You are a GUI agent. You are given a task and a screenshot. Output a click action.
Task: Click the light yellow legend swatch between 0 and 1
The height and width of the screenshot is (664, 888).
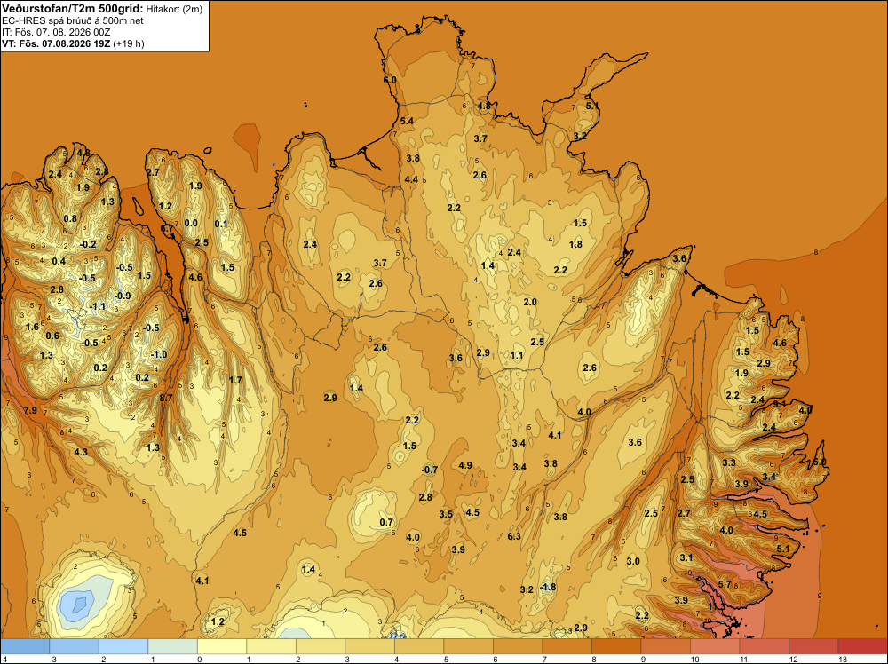(x=222, y=646)
